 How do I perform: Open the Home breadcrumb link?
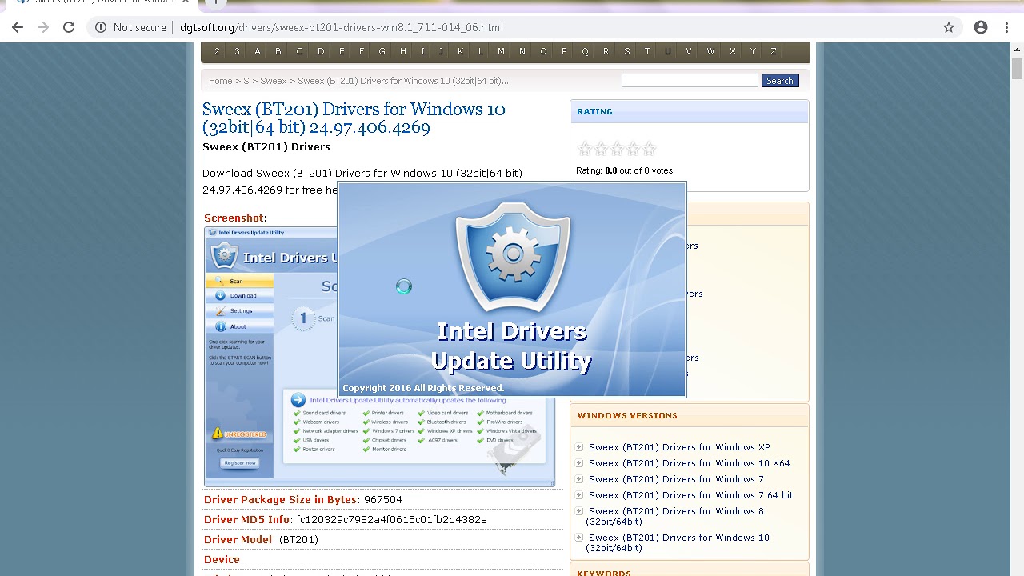(x=220, y=81)
